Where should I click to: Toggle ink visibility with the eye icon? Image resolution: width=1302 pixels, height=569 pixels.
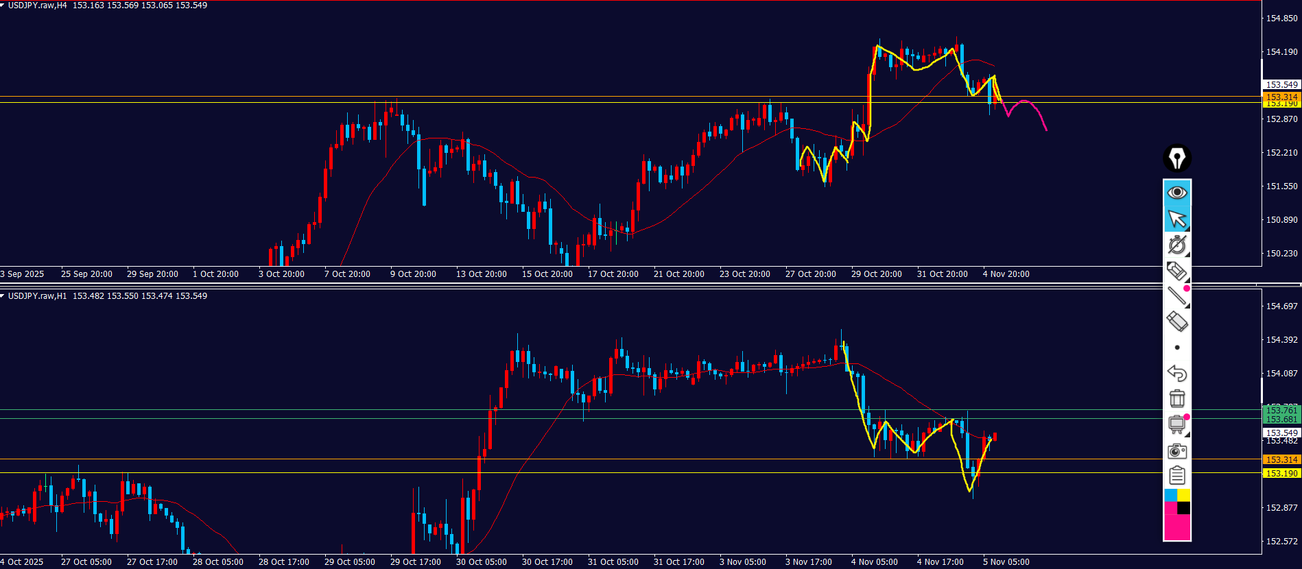tap(1177, 193)
